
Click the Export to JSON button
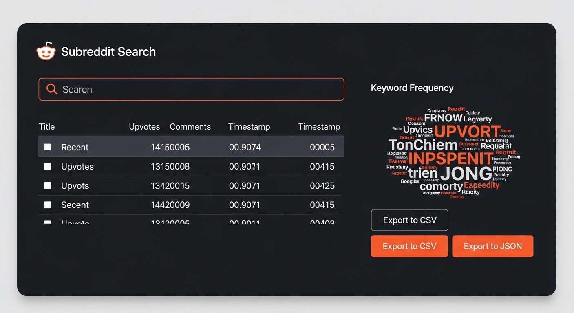[492, 246]
